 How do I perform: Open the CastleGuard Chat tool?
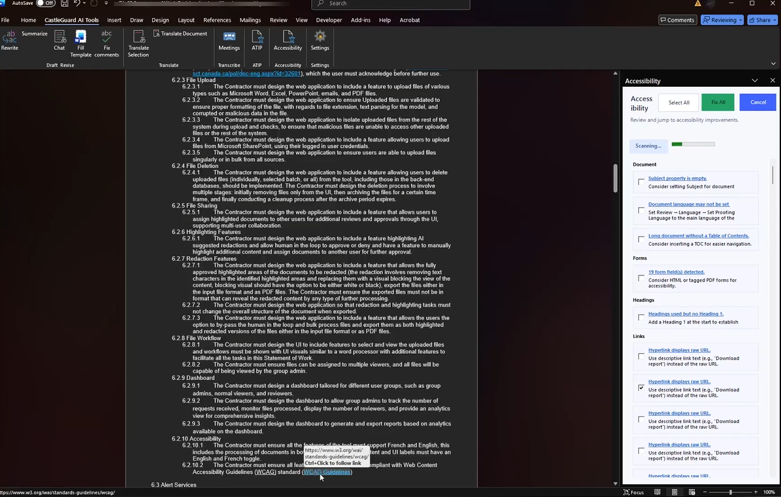pos(59,40)
